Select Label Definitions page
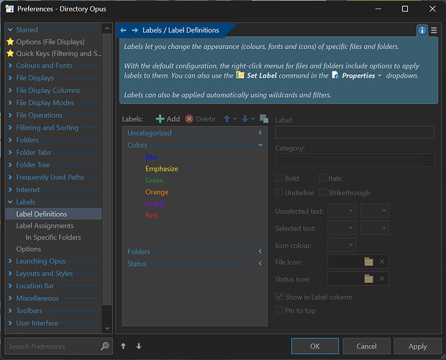Screen dimensions: 446x360 click(53, 214)
